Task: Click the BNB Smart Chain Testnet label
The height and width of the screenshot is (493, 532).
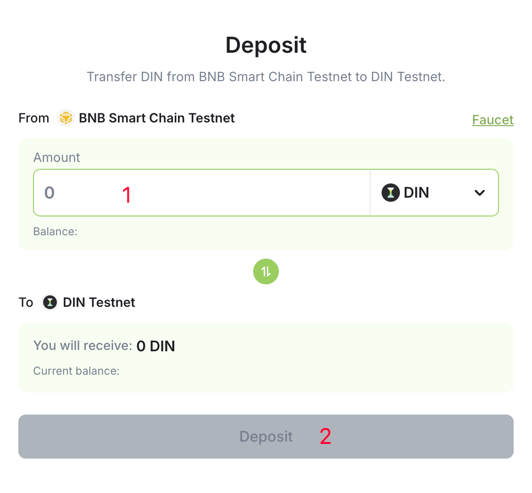Action: point(157,118)
